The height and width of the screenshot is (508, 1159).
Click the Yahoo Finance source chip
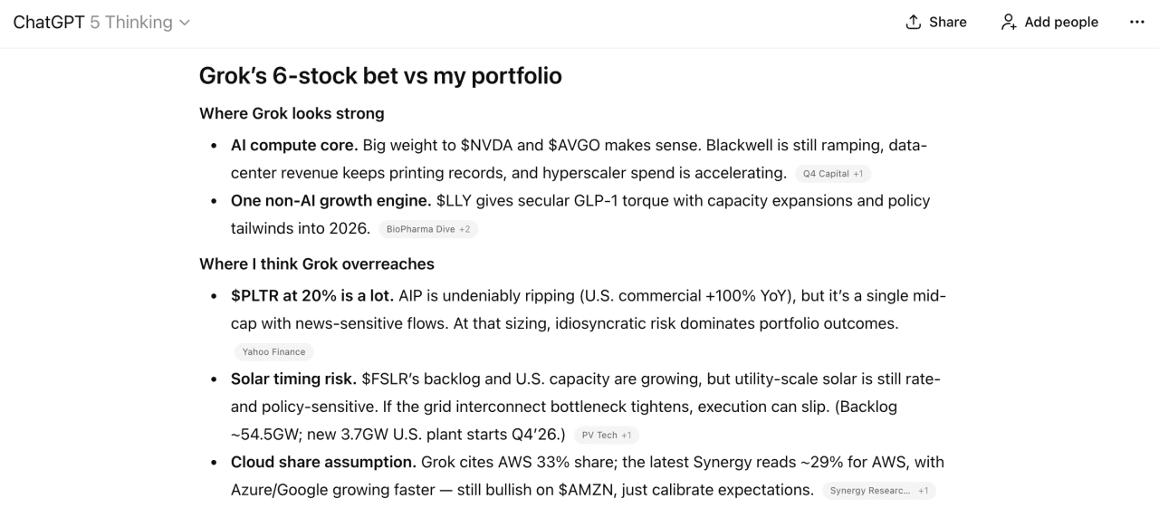coord(273,351)
